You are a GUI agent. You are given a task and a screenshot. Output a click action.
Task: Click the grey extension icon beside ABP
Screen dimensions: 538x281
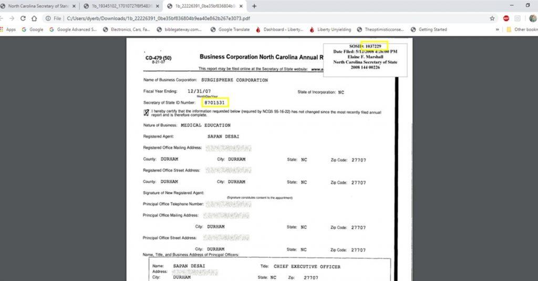[518, 18]
